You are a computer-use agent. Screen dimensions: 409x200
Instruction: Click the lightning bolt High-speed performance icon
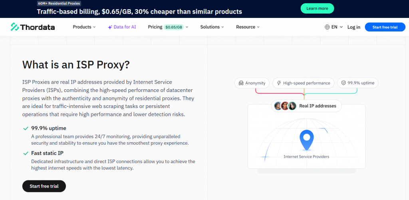[279, 83]
